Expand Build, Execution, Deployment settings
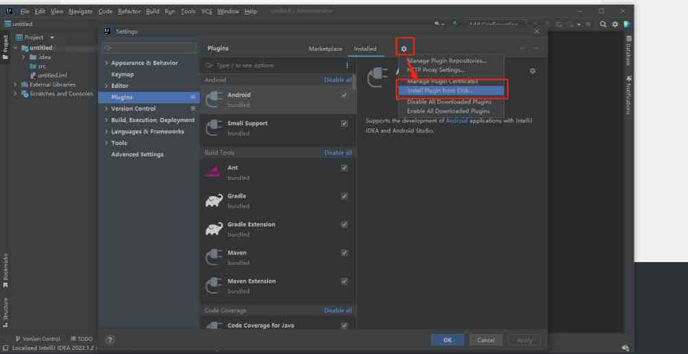The image size is (688, 354). click(106, 120)
